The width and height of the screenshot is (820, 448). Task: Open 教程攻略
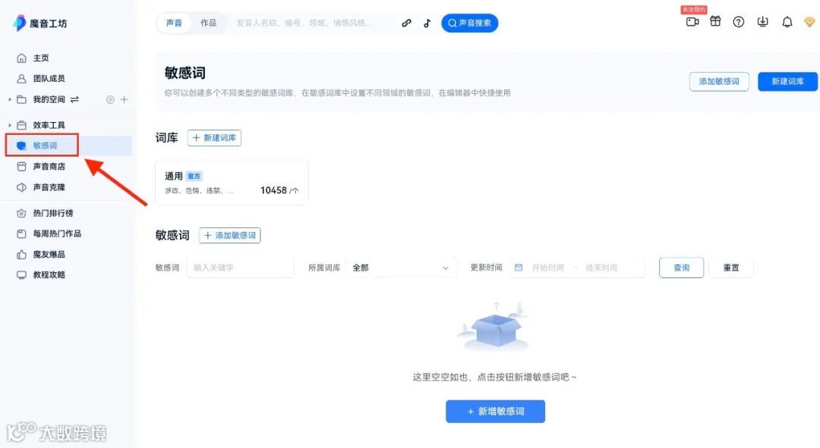click(41, 274)
